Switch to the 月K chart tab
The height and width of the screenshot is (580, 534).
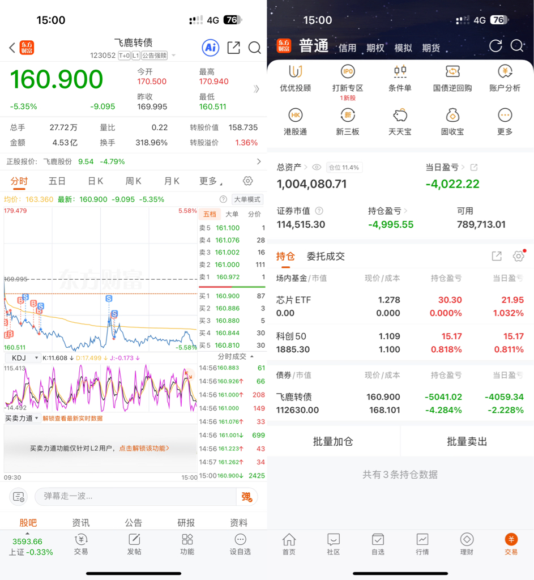click(x=172, y=181)
